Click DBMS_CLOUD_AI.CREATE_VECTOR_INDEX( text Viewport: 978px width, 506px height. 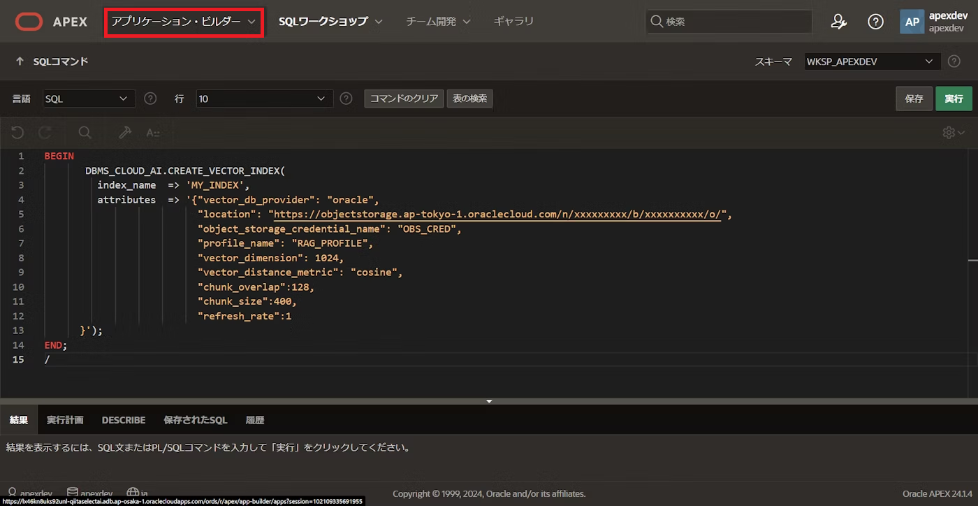[x=186, y=171]
